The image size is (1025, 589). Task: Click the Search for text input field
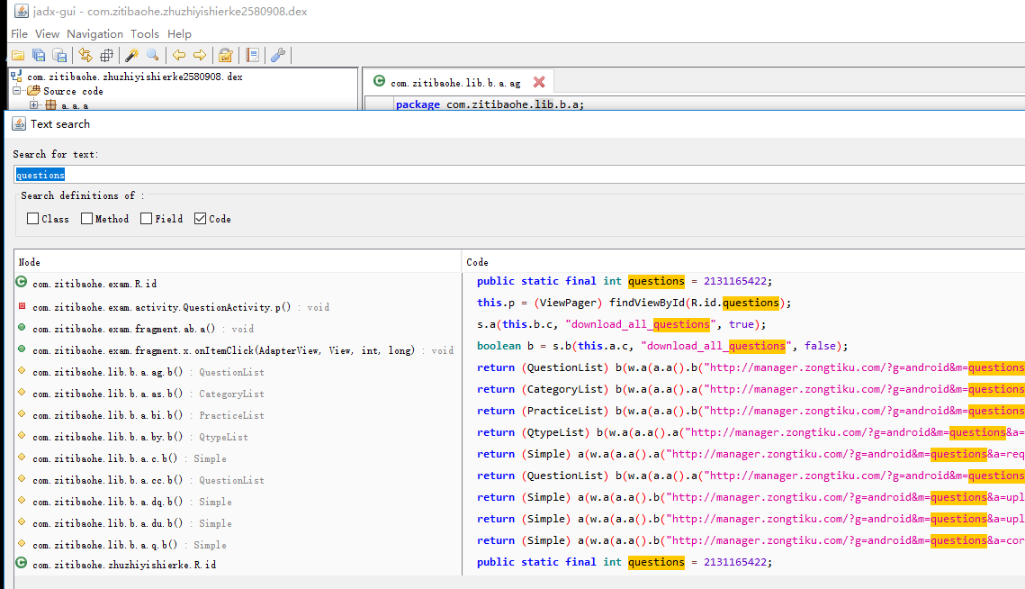click(x=519, y=175)
